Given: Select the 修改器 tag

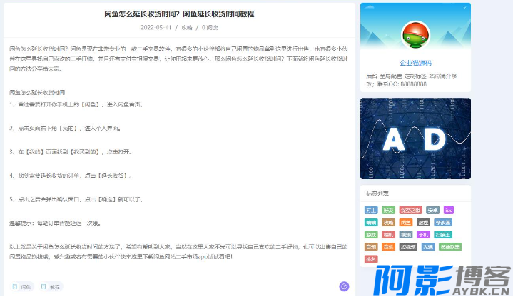Looking at the screenshot, I should point(443,222).
